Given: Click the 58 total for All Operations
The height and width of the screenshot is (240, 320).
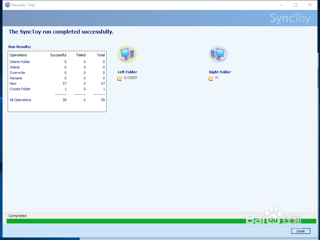Looking at the screenshot, I should (103, 100).
